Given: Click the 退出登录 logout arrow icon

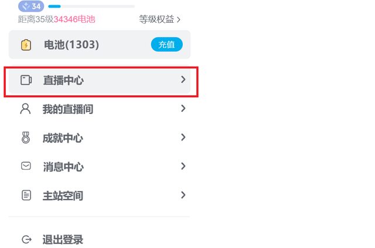Looking at the screenshot, I should 26,239.
